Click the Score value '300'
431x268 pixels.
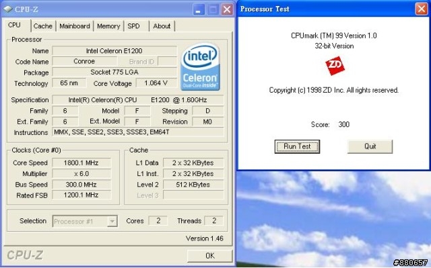click(x=344, y=124)
